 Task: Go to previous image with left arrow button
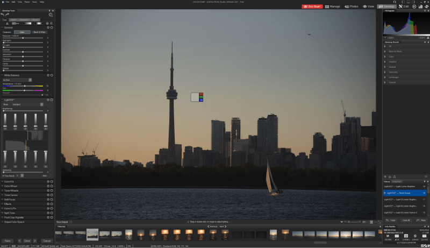(x=19, y=241)
